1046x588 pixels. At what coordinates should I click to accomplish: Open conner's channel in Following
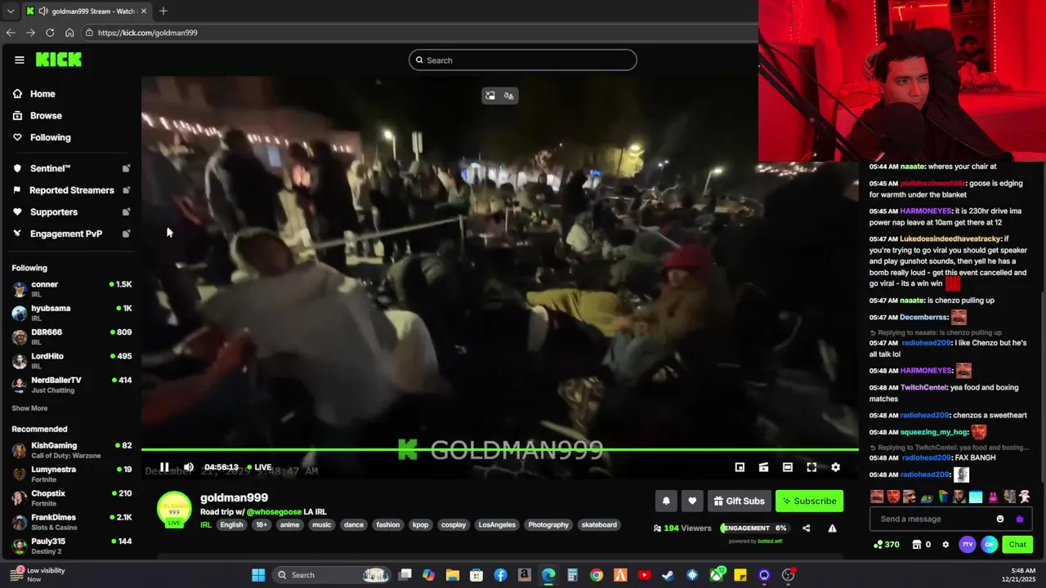point(71,289)
